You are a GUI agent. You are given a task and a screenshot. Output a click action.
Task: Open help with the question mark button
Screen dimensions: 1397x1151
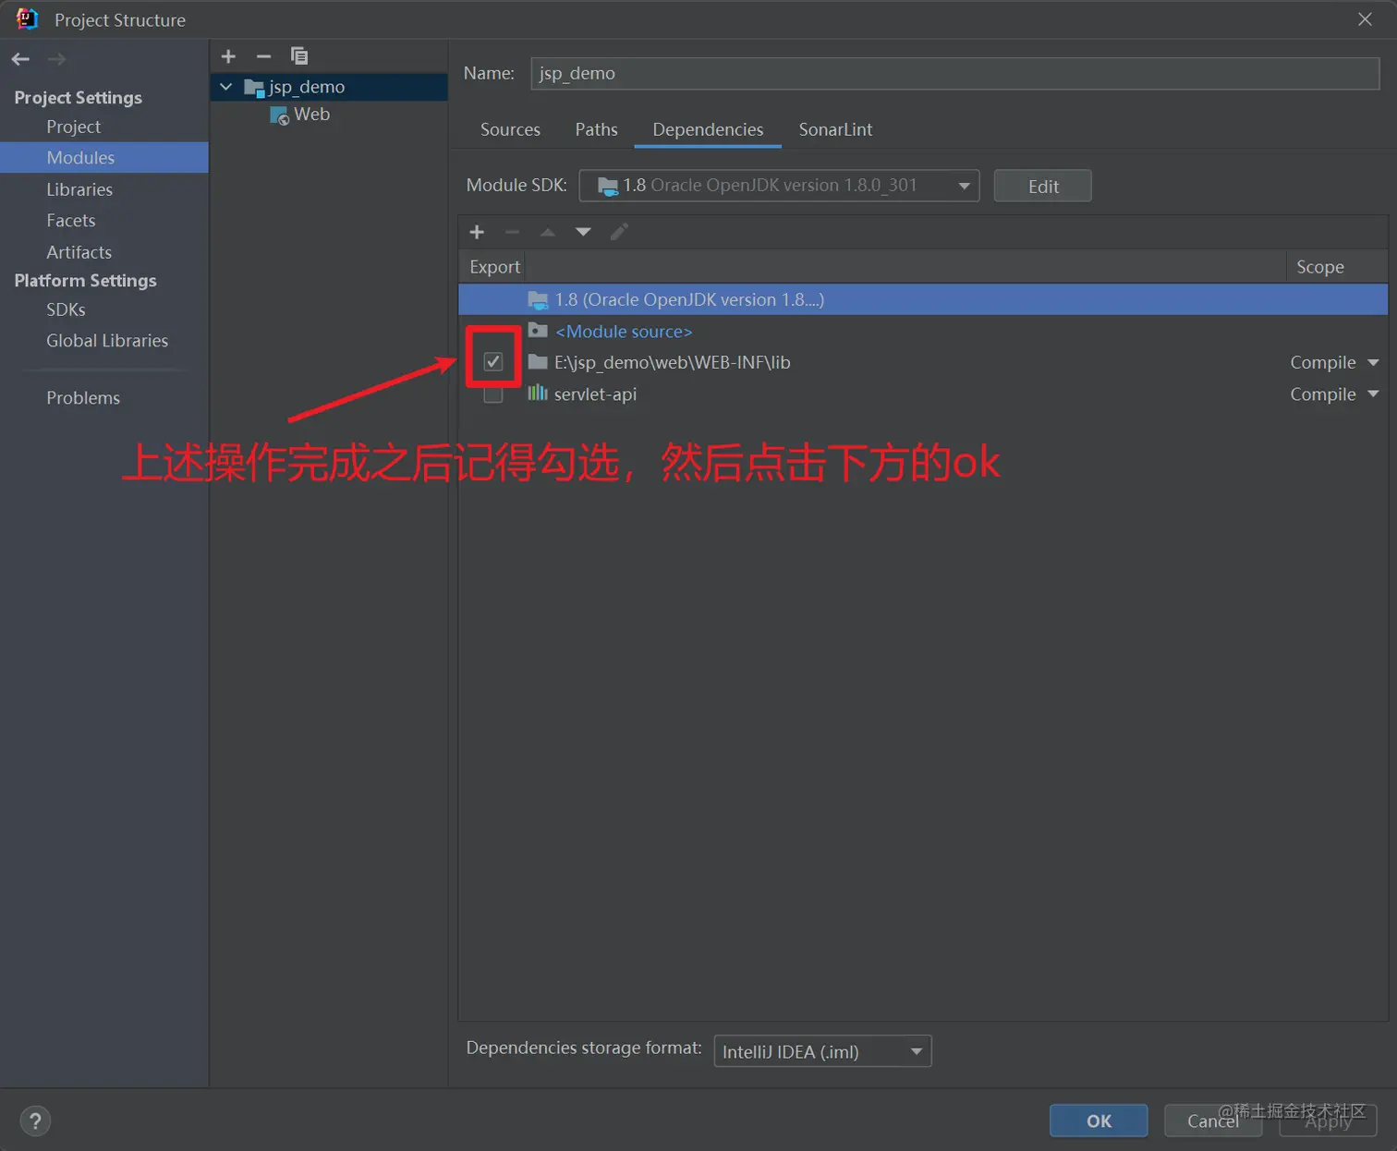pyautogui.click(x=35, y=1121)
